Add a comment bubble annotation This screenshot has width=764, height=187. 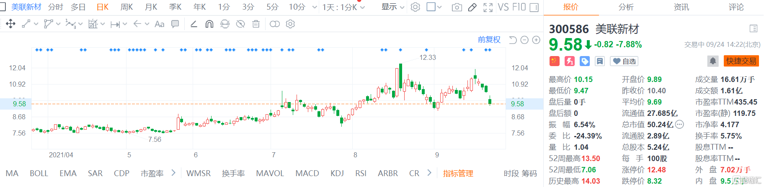tap(175, 24)
